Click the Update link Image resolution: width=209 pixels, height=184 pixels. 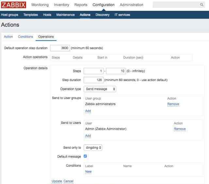57,181
